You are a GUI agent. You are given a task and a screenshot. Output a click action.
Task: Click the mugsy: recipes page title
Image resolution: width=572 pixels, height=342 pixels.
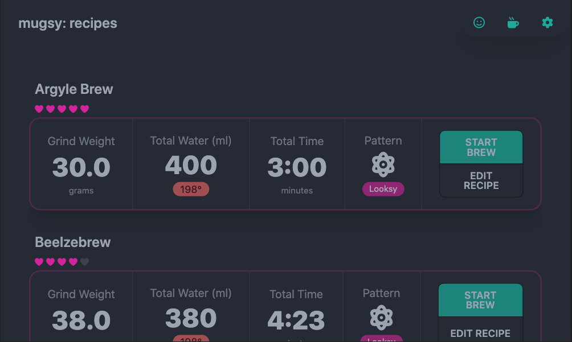68,23
